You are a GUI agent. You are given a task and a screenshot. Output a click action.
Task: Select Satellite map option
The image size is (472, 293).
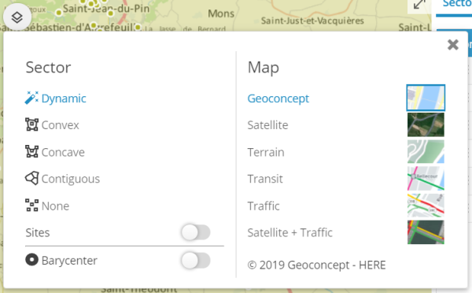click(x=267, y=124)
